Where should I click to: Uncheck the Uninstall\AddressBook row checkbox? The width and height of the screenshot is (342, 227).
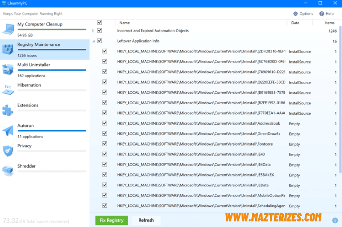[x=105, y=123]
